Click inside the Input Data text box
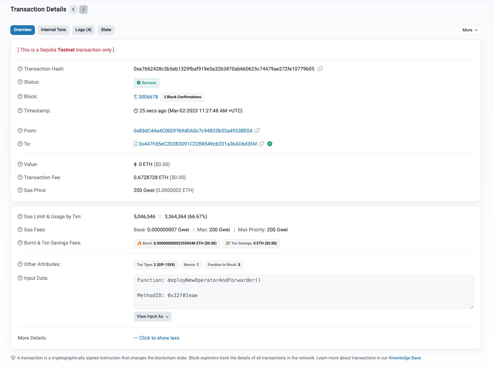Image resolution: width=494 pixels, height=368 pixels. [x=303, y=292]
